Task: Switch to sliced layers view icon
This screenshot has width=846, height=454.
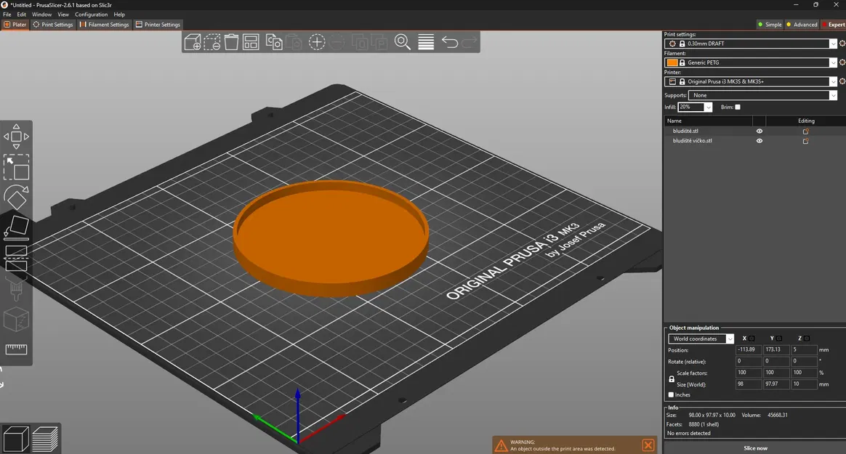Action: click(45, 439)
